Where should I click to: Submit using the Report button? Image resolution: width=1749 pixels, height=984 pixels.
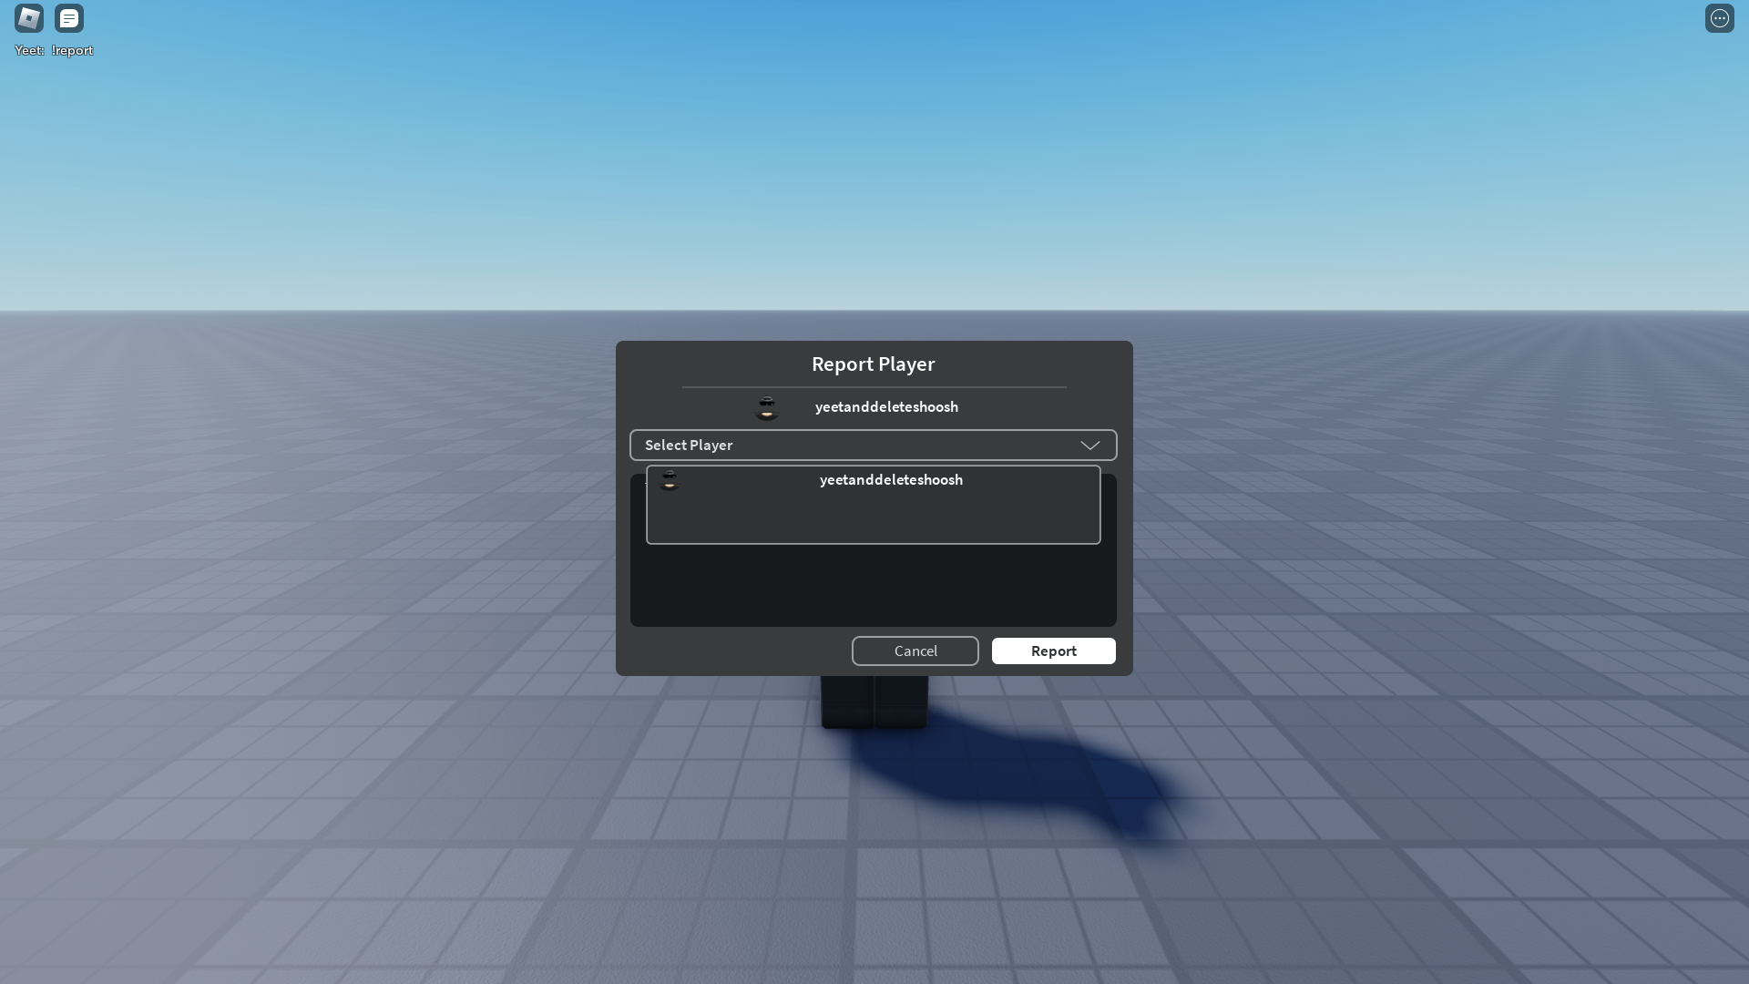point(1053,651)
